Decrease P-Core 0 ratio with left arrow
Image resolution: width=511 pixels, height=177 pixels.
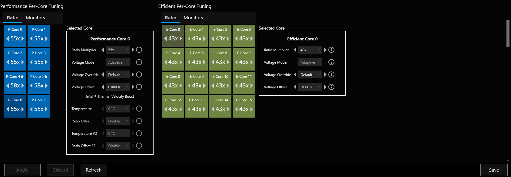pyautogui.click(x=8, y=39)
